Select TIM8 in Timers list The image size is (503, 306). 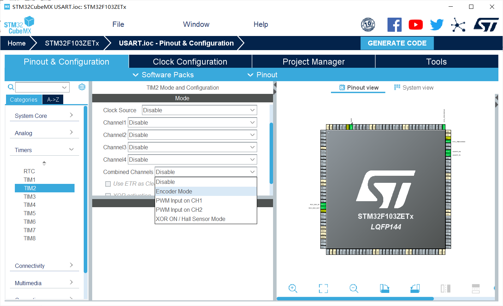(30, 238)
